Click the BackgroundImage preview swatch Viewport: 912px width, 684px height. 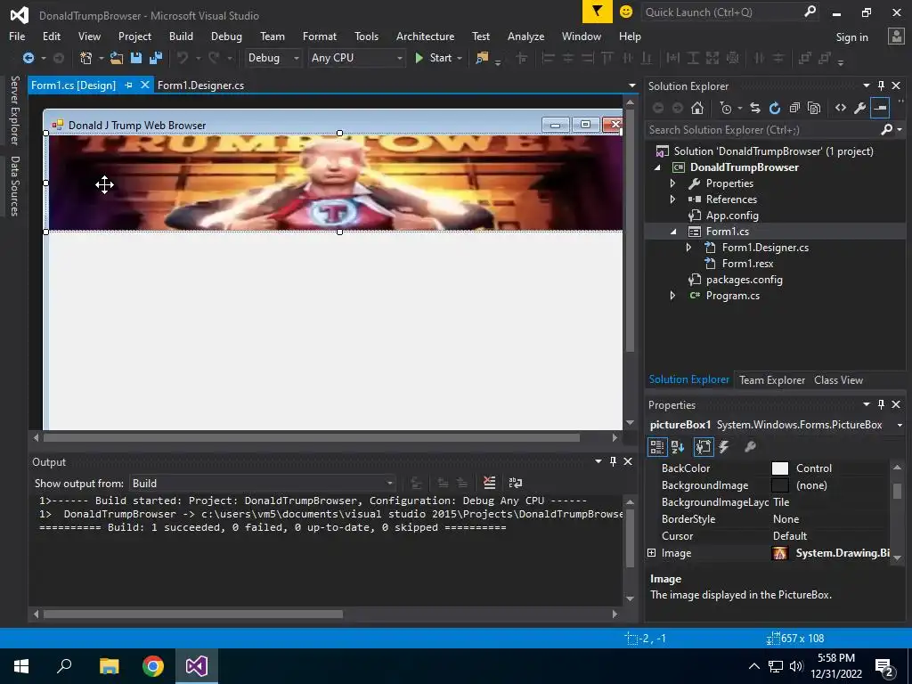779,485
